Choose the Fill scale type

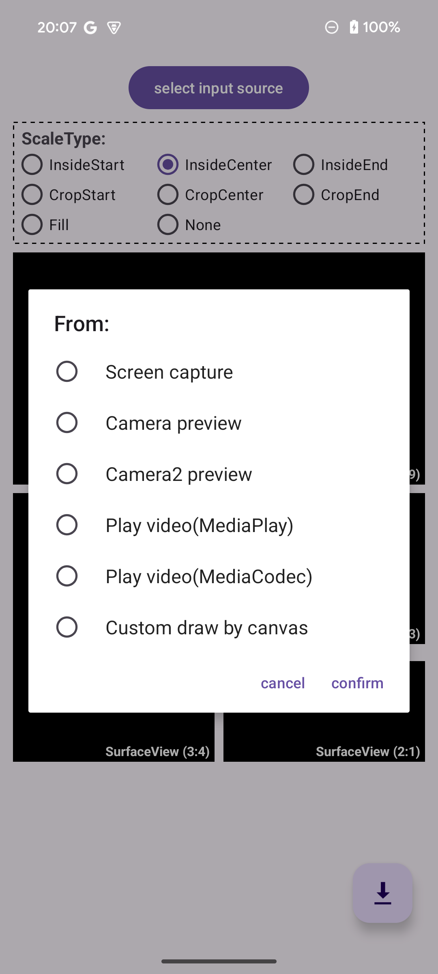45,225
